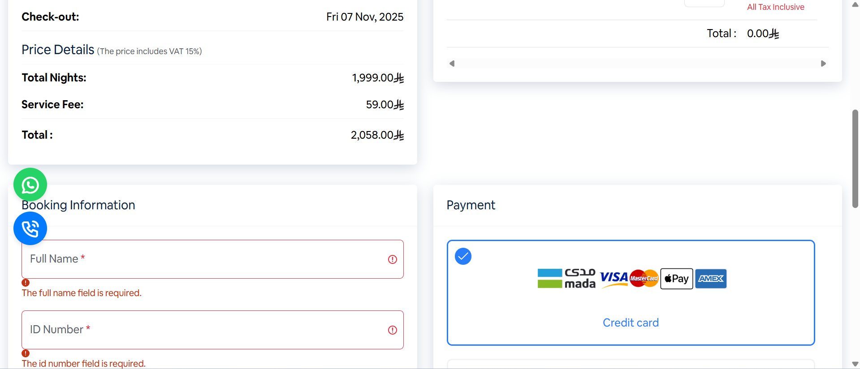This screenshot has width=860, height=369.
Task: Click the MasterCard logo
Action: coord(644,279)
